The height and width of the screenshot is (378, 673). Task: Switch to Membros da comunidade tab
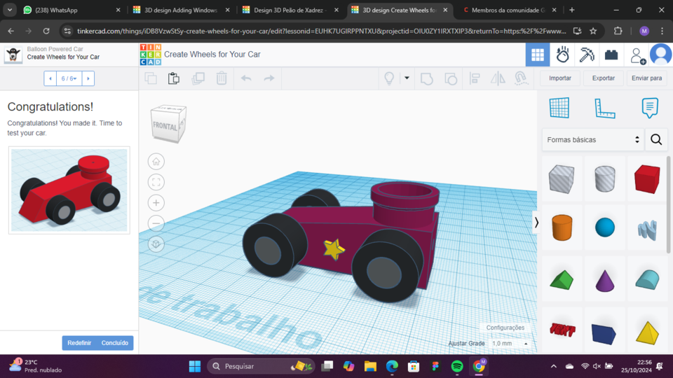coord(509,10)
